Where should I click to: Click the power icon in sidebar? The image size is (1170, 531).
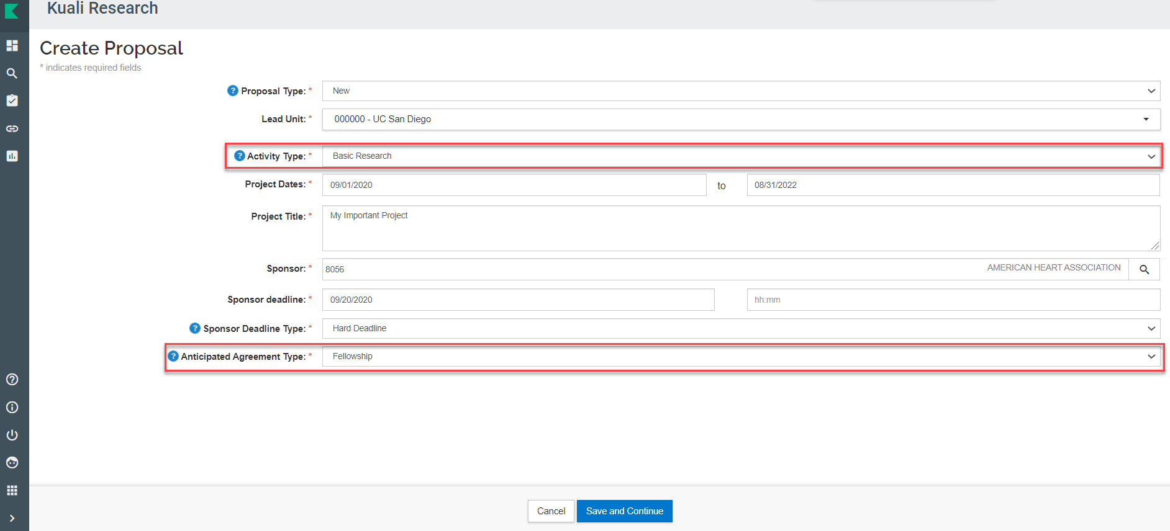pyautogui.click(x=12, y=435)
